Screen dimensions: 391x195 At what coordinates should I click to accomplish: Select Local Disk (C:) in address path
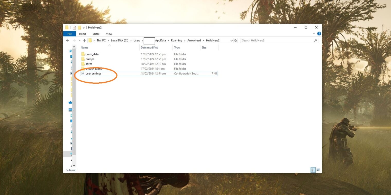coord(120,41)
